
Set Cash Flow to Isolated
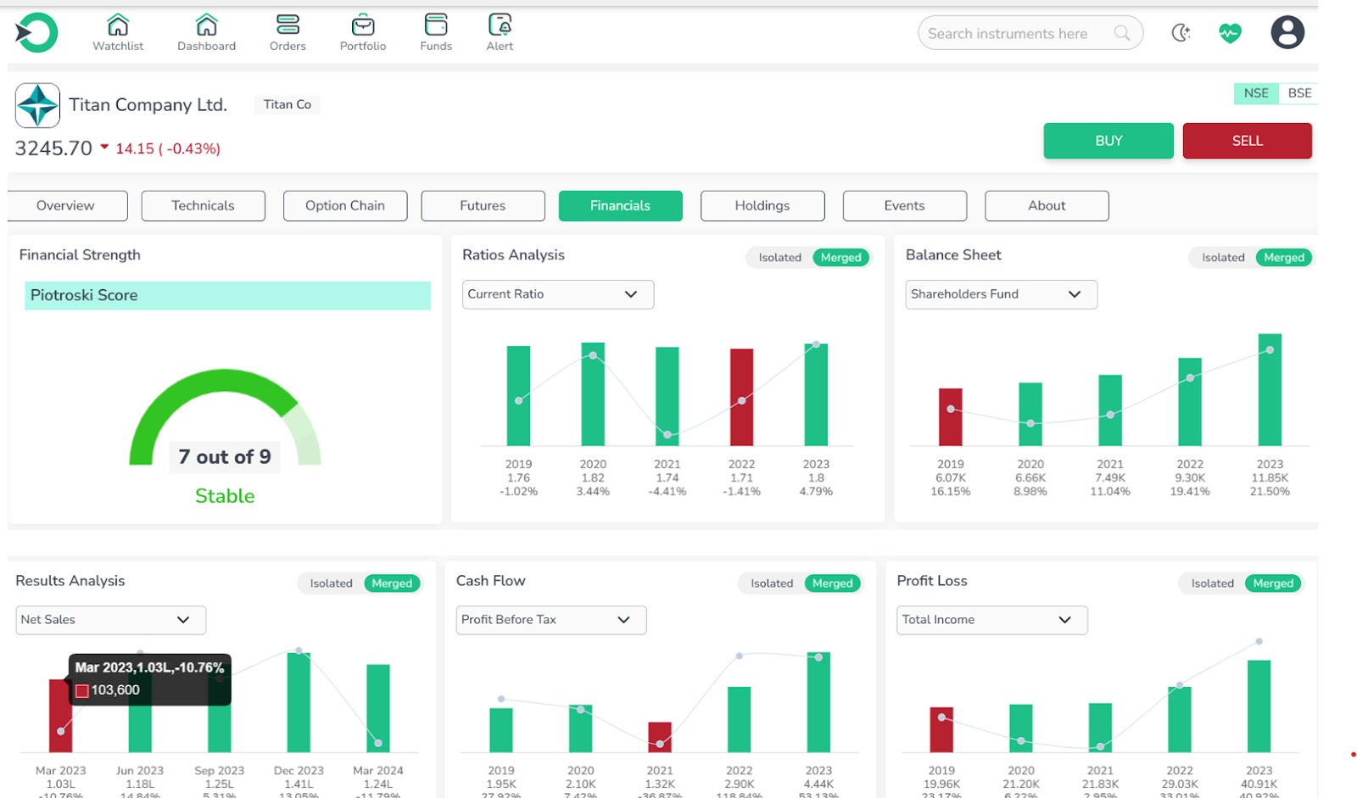772,583
